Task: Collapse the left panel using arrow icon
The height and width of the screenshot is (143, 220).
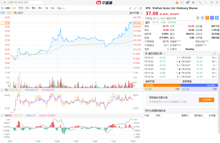Action: tap(2, 8)
